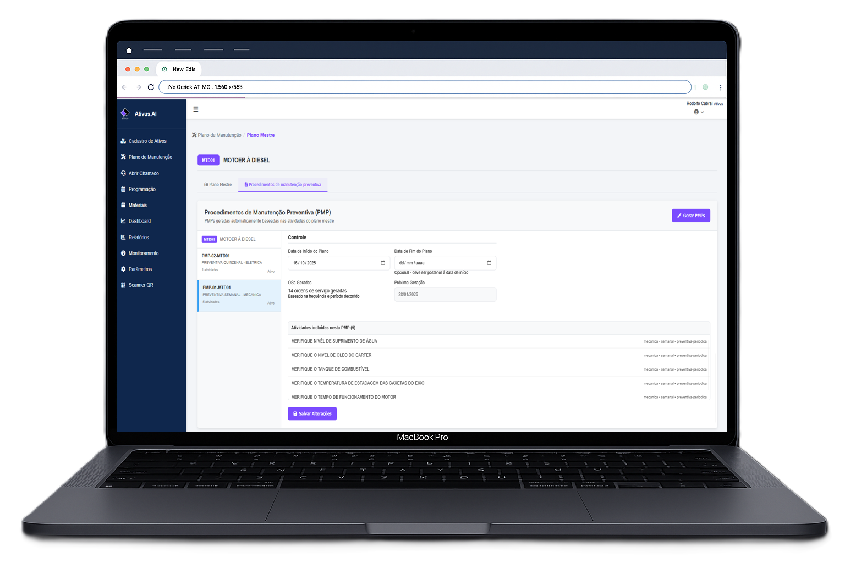
Task: Open Parâmetros settings in the sidebar
Action: pos(140,269)
